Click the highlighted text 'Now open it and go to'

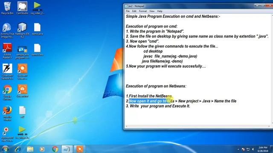[148, 101]
